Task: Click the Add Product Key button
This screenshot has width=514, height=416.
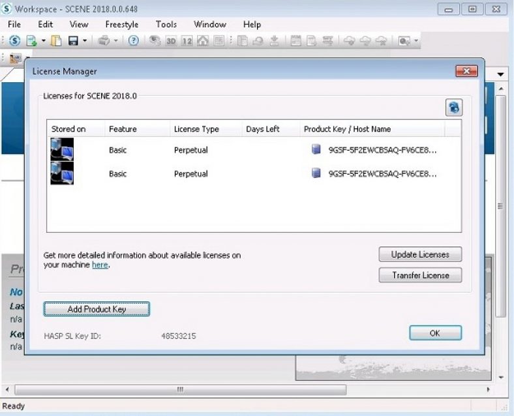Action: [x=97, y=308]
